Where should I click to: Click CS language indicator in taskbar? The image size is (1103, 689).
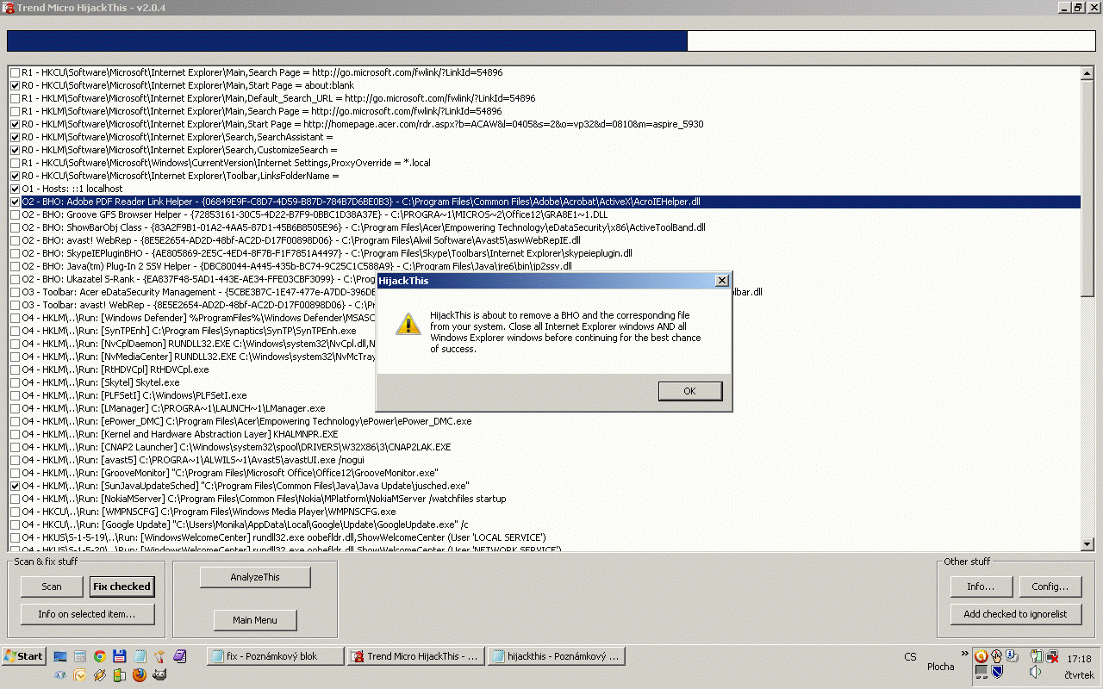910,657
